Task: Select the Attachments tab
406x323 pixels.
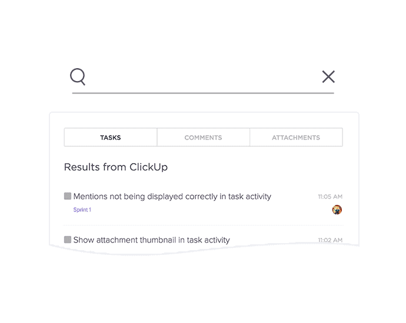Action: (296, 137)
